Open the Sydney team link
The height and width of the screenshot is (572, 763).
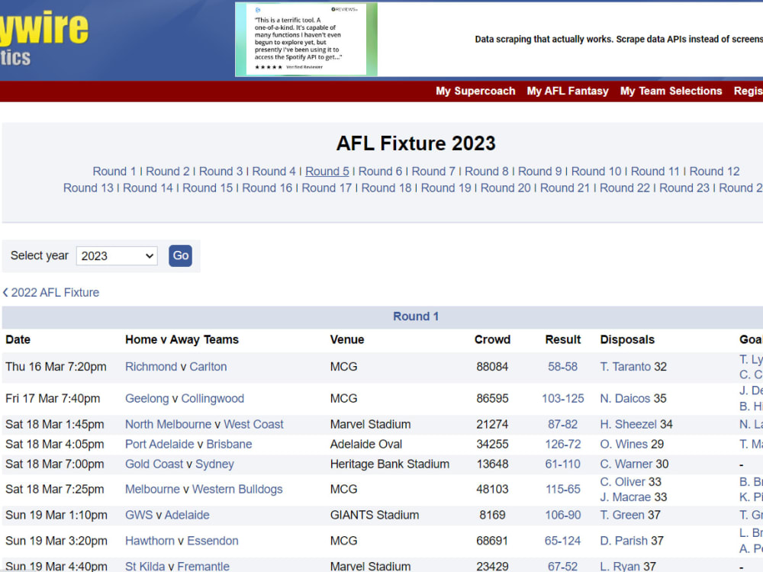tap(214, 464)
